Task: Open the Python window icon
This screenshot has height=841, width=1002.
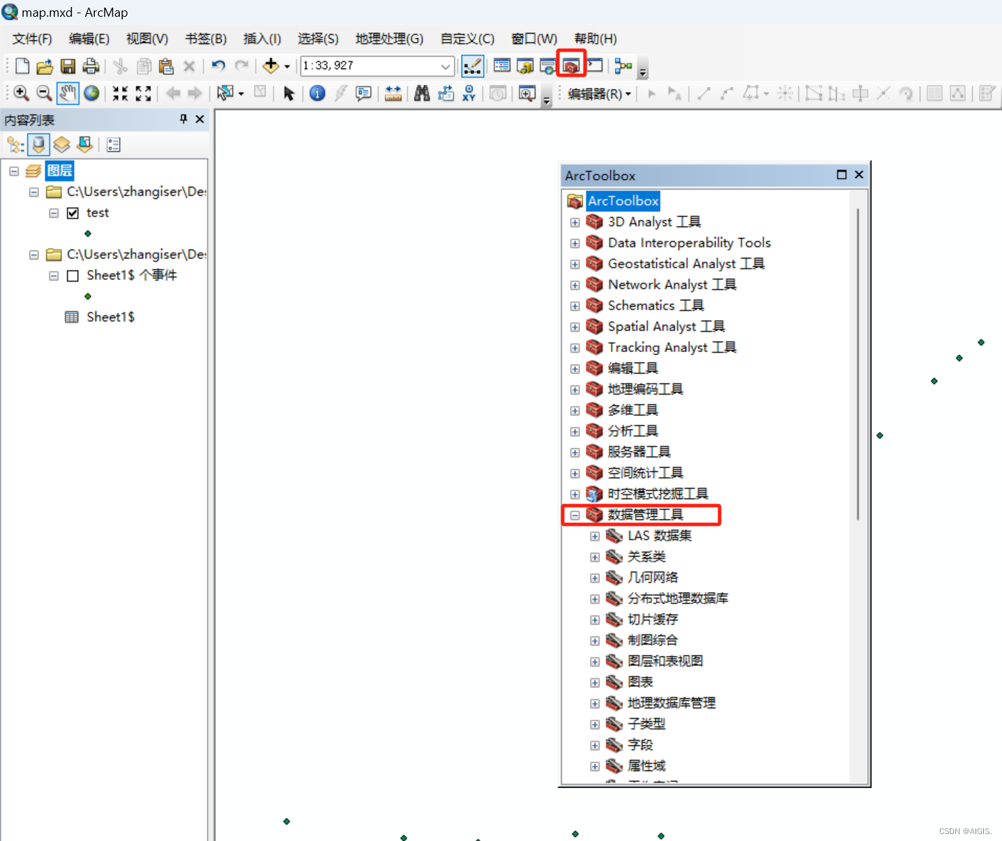Action: tap(594, 66)
